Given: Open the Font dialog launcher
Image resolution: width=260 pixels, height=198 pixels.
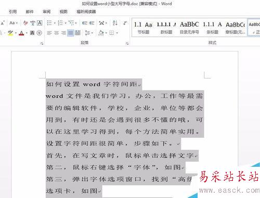Looking at the screenshot, I should tap(42, 44).
